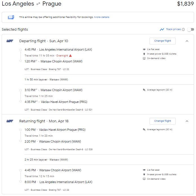Viewport: 196px width, 196px height.
Task: Click the legroom seat icon for LO 521
Action: click(x=144, y=90)
